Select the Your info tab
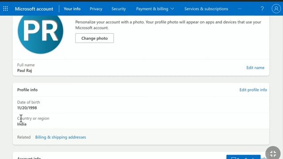The height and width of the screenshot is (159, 283). point(72,9)
